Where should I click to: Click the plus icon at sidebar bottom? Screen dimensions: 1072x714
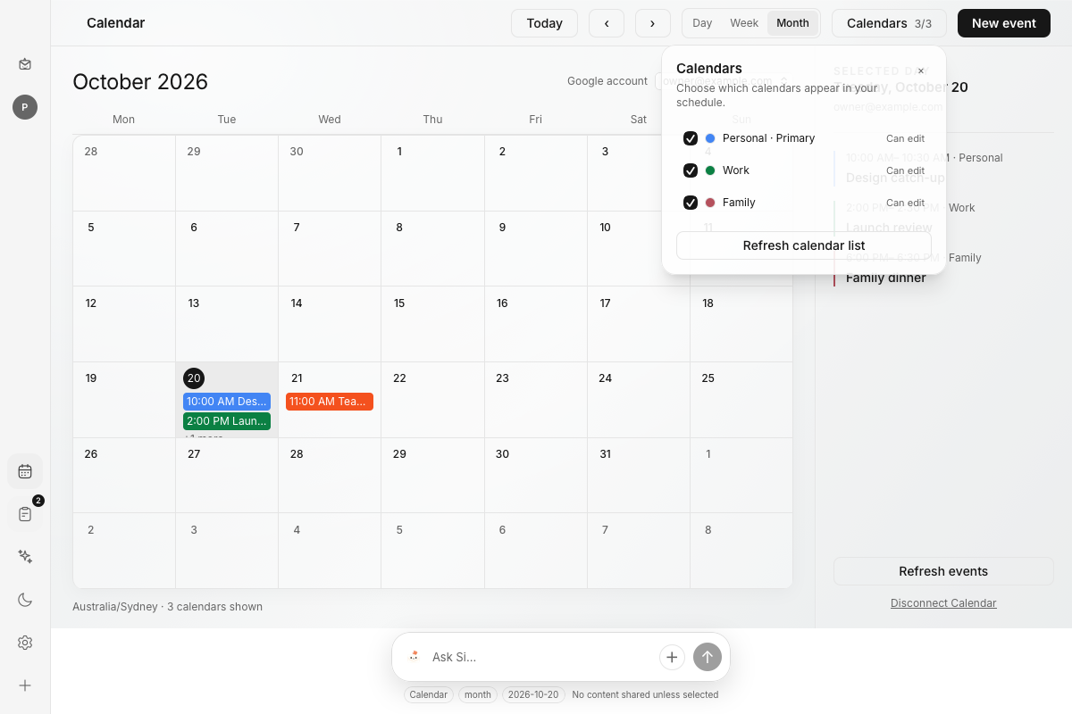pos(25,685)
